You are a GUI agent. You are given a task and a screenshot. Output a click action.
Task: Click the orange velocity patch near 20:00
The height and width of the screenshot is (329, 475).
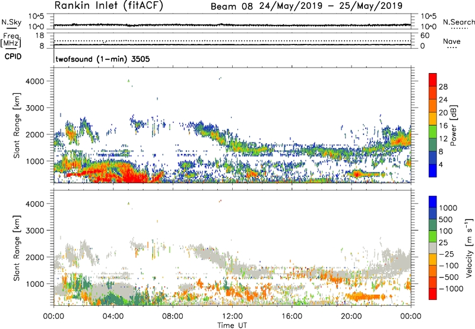pyautogui.click(x=366, y=296)
